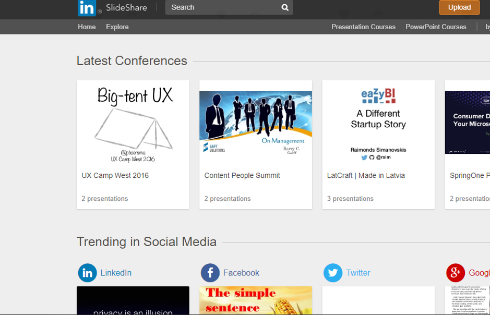Open the Facebook trending circle icon
This screenshot has height=315, width=490.
click(210, 273)
